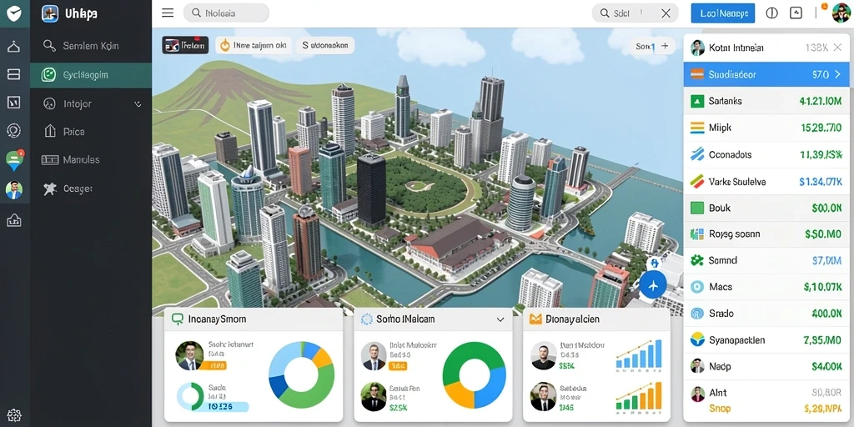This screenshot has width=854, height=427.
Task: Open the settings gear at the bottom of the rail
Action: tap(14, 415)
